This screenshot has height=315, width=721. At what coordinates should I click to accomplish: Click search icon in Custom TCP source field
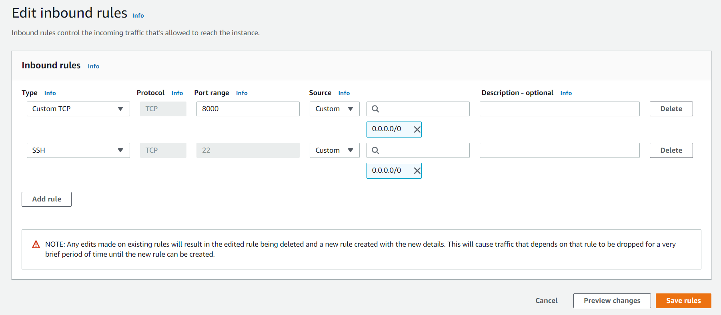[375, 109]
